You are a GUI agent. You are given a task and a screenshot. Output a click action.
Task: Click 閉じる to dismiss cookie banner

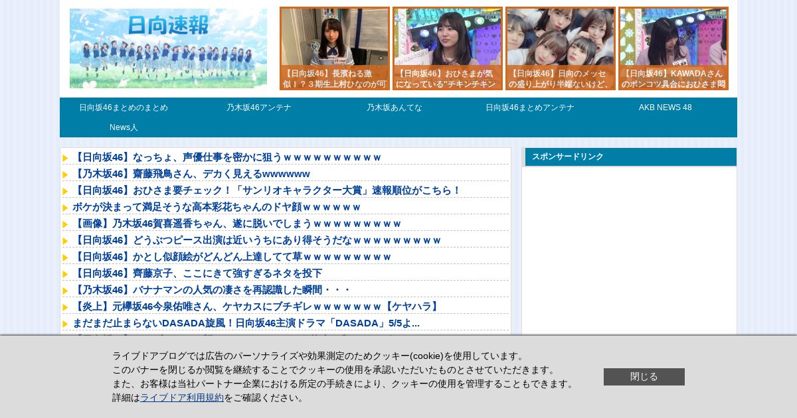coord(644,377)
